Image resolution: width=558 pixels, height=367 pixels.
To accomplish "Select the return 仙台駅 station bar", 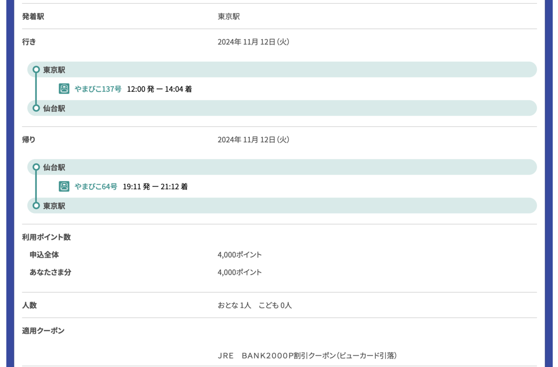I will pos(282,167).
